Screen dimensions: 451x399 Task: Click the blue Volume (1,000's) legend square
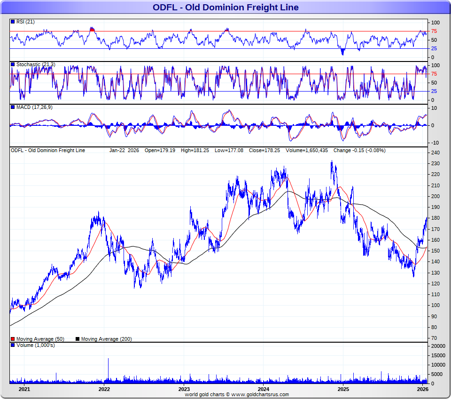(x=13, y=345)
